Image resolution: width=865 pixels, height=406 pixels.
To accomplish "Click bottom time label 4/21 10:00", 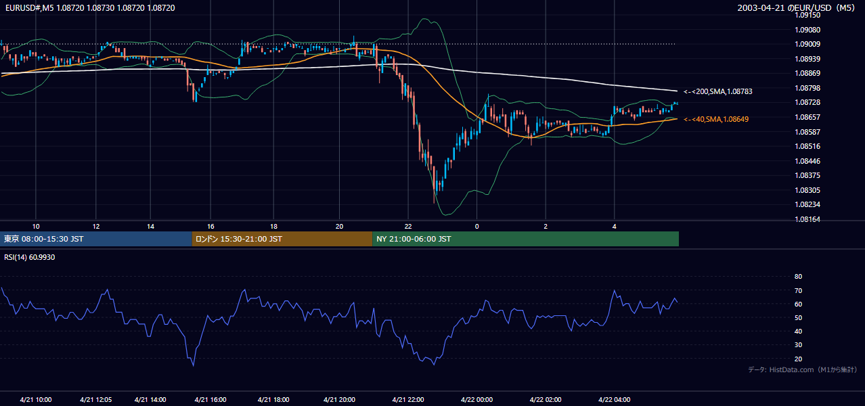I will (x=36, y=399).
